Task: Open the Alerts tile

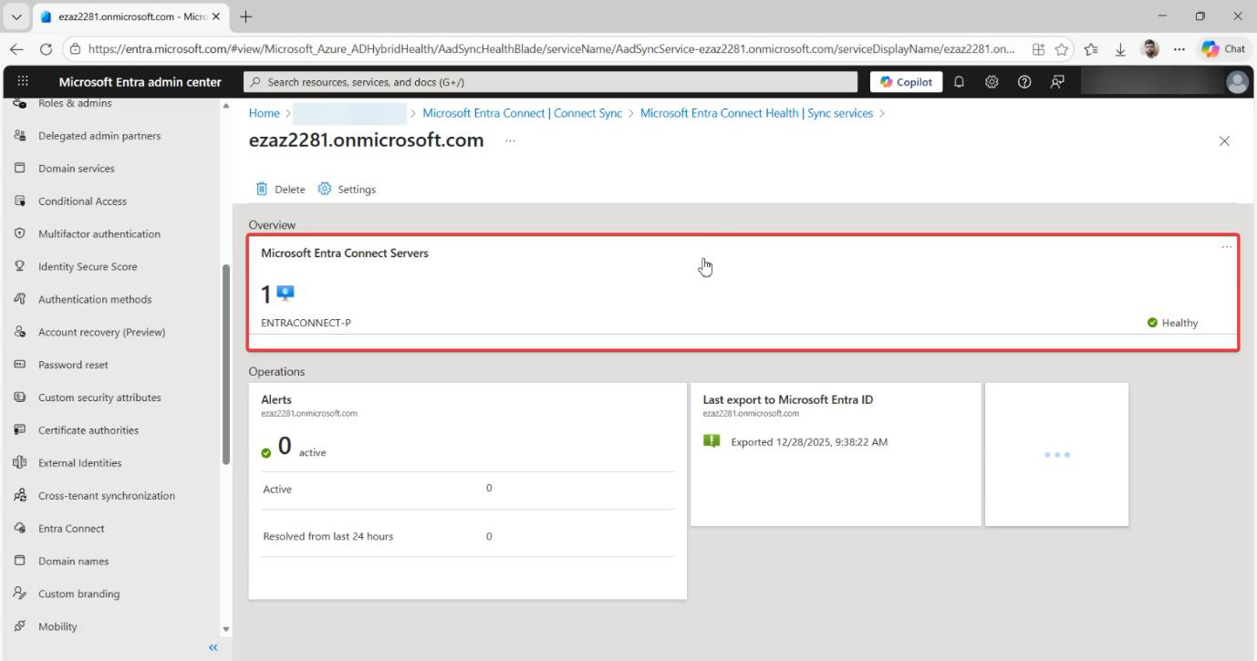Action: 468,491
